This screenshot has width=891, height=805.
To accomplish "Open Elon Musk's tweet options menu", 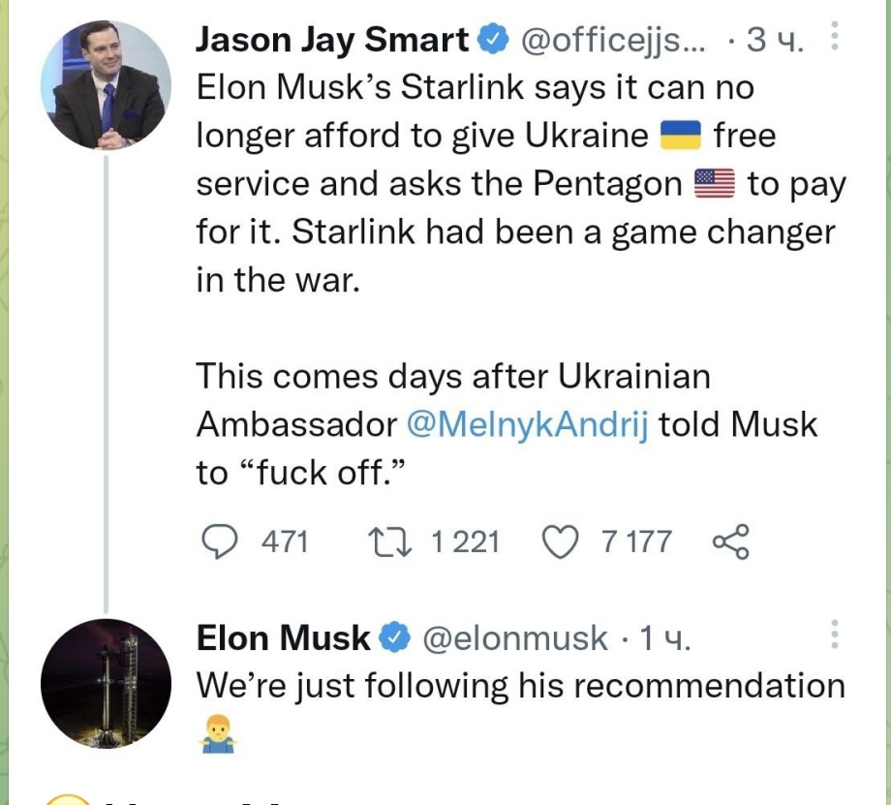I will pos(836,636).
